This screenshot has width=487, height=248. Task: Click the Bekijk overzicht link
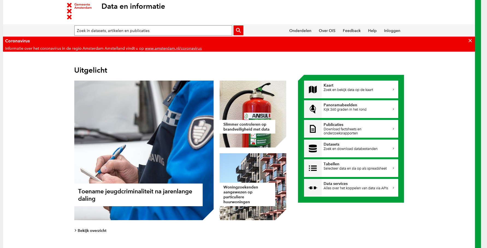coord(92,231)
